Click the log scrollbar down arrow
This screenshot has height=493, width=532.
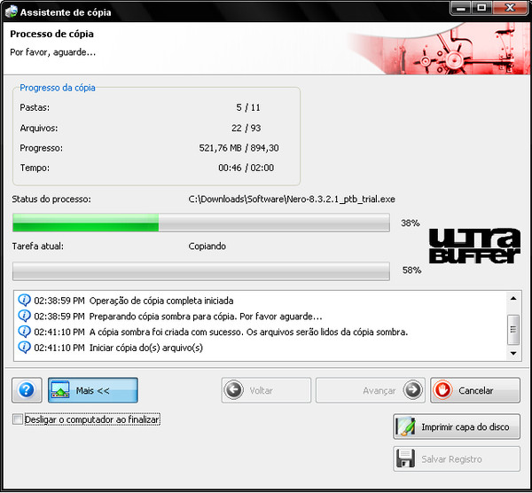[x=513, y=354]
